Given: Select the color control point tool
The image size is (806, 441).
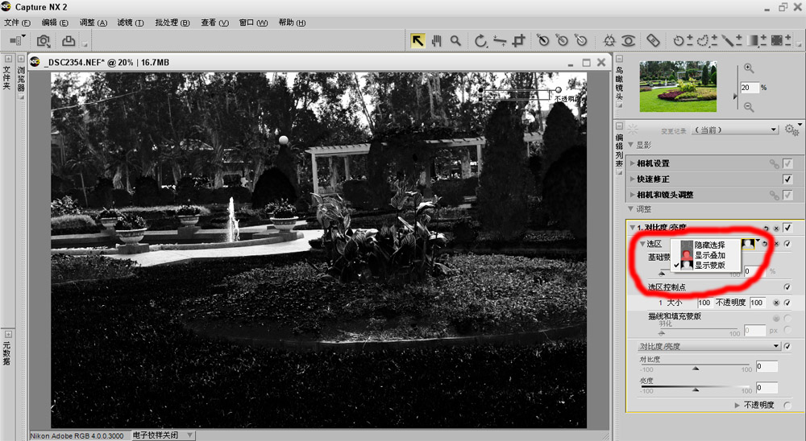Looking at the screenshot, I should point(609,40).
